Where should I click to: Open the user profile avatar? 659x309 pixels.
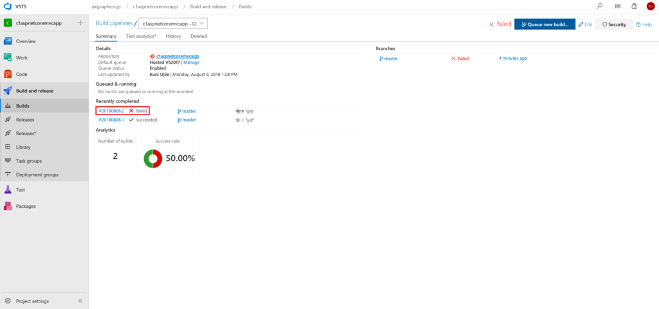(x=650, y=6)
